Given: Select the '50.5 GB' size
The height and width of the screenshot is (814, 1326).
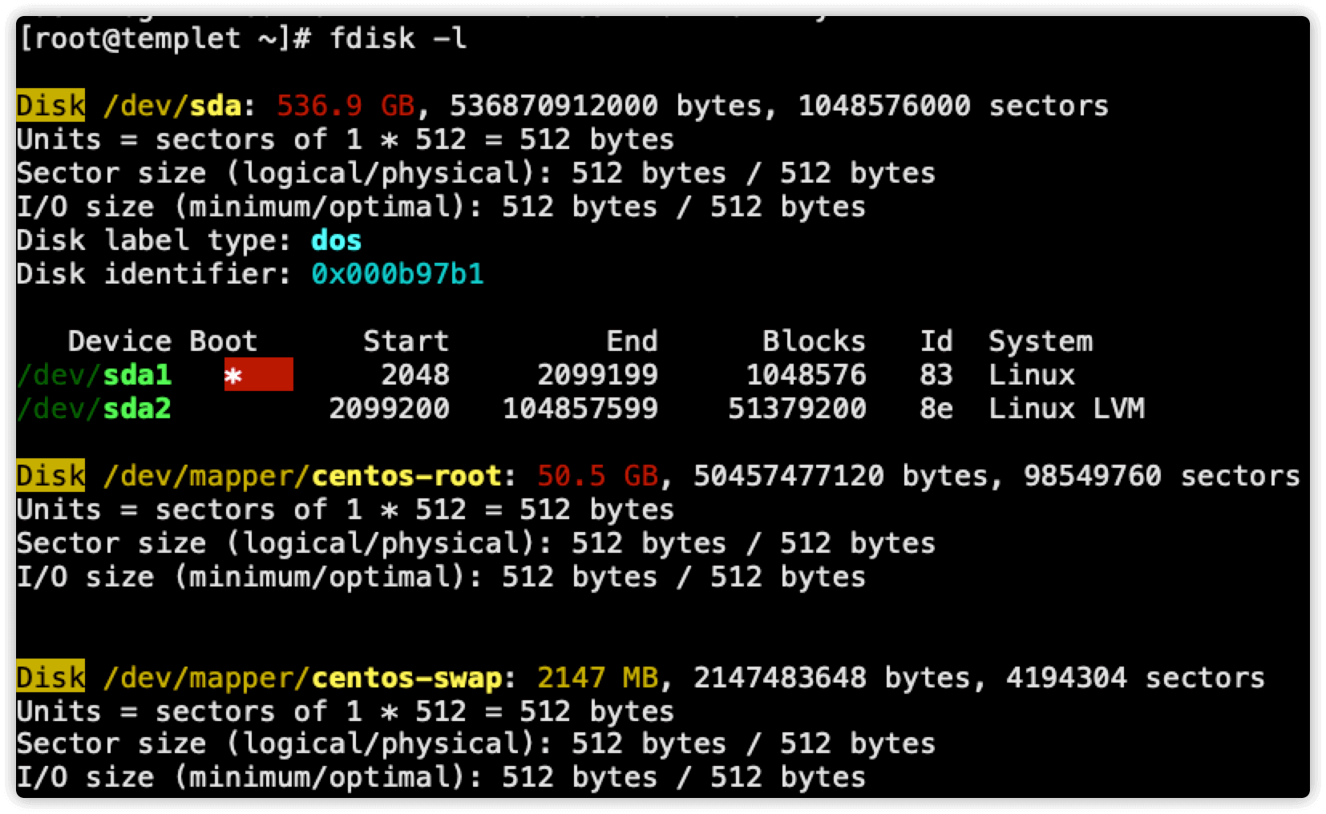Looking at the screenshot, I should [597, 476].
